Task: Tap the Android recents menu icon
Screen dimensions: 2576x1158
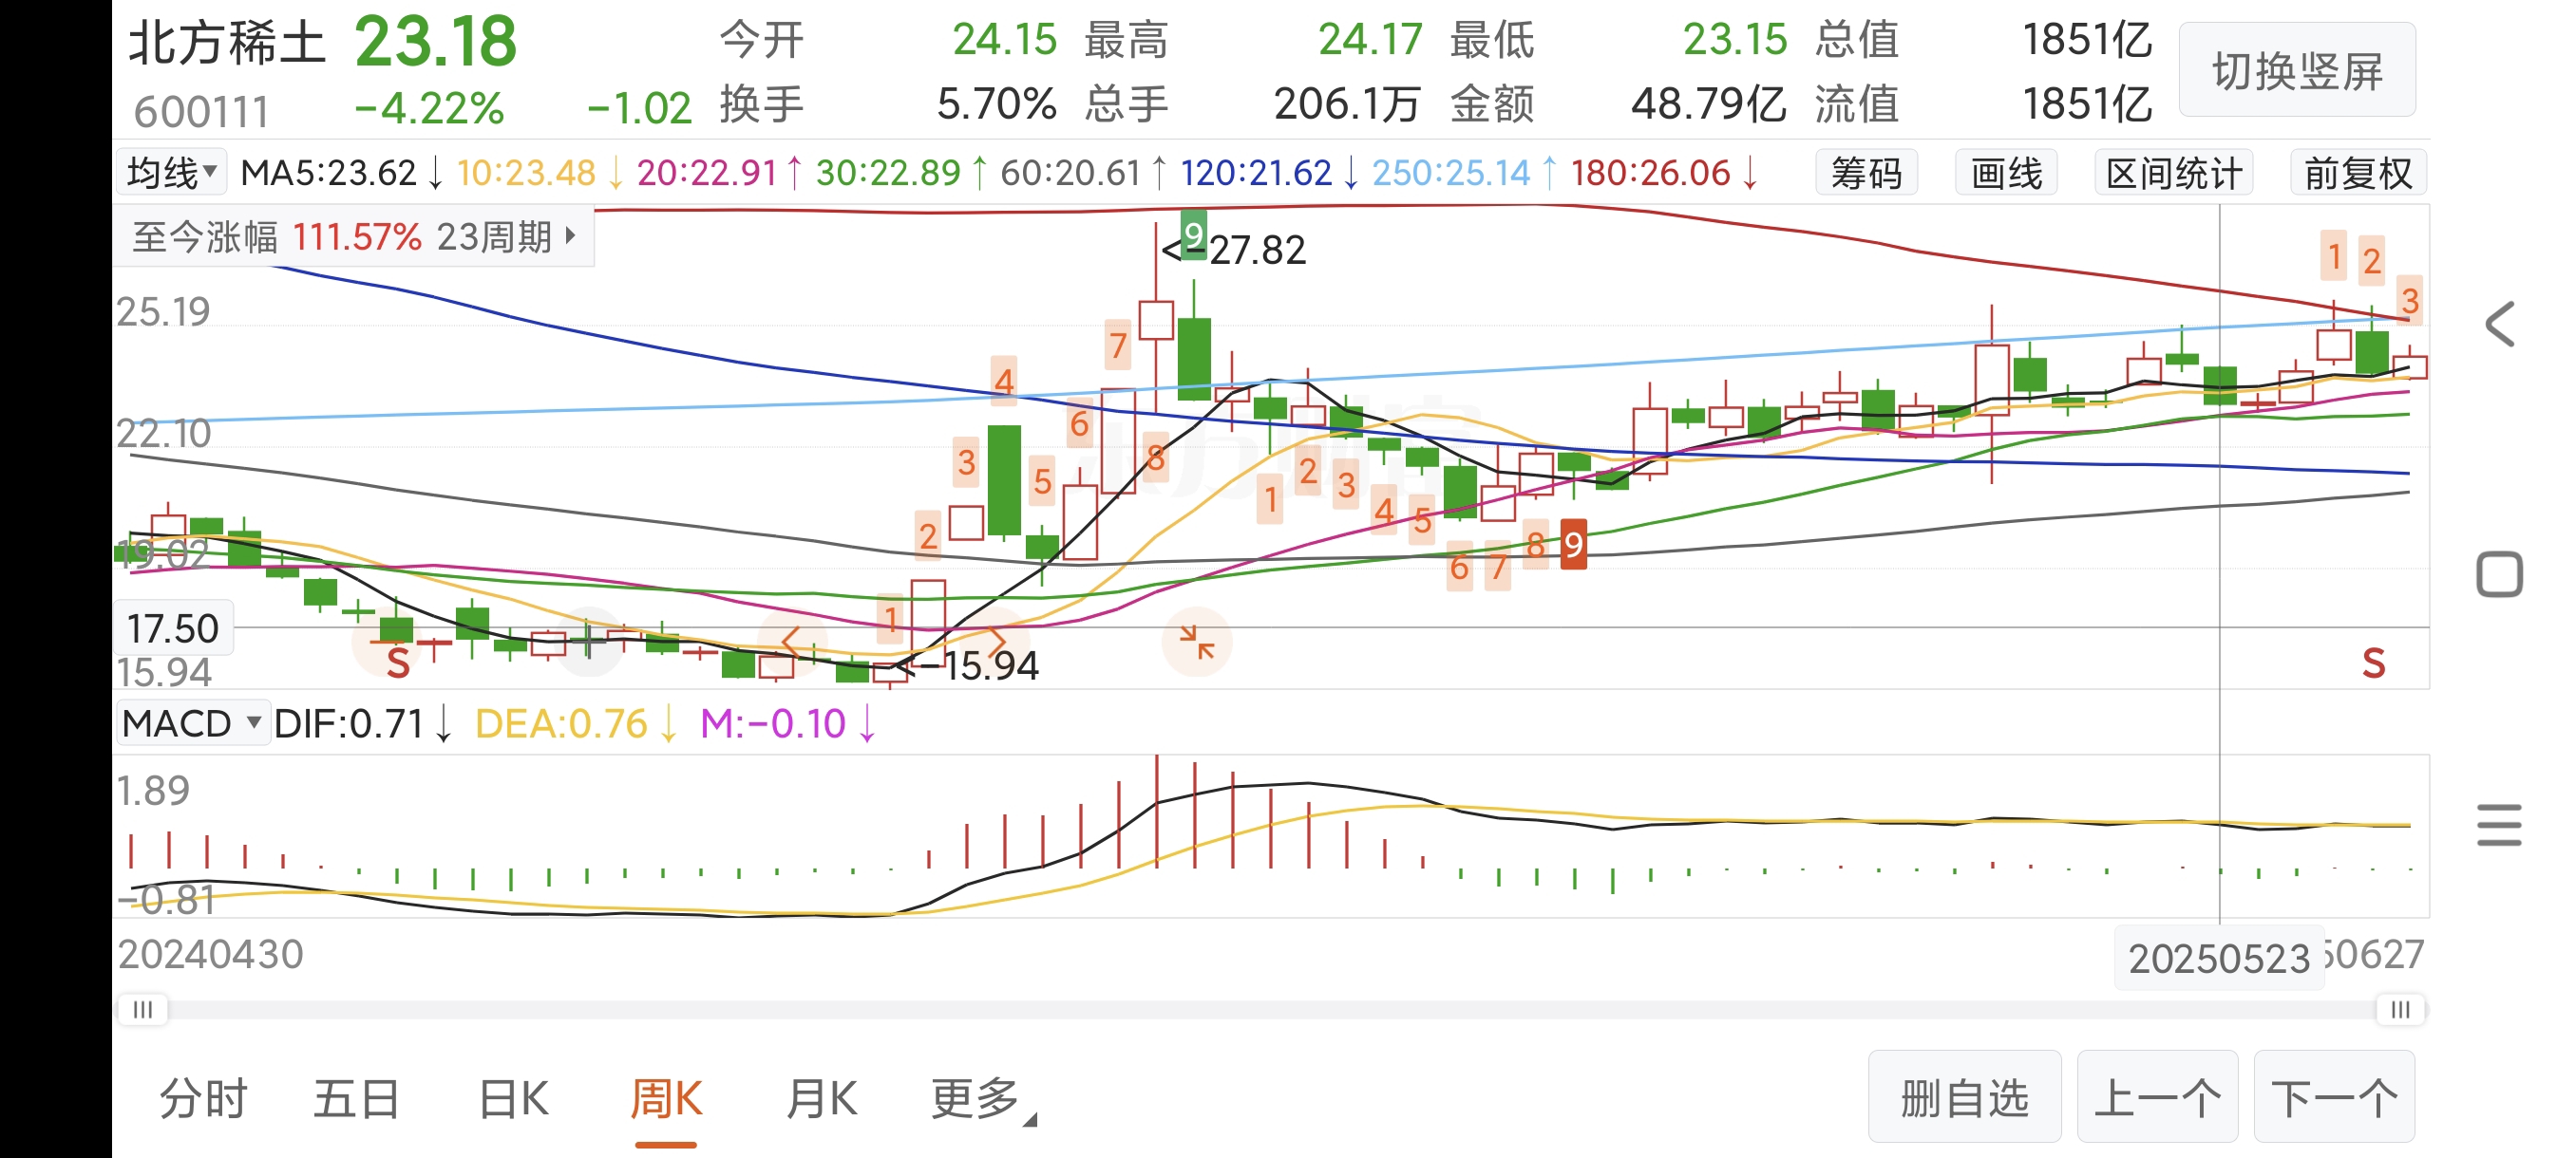Action: coord(2499,825)
